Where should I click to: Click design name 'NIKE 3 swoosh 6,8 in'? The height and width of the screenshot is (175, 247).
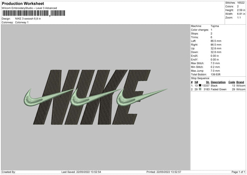(28, 19)
